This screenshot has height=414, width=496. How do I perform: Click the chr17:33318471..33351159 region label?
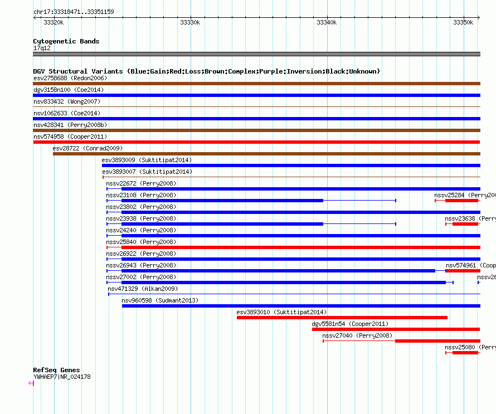(x=74, y=12)
